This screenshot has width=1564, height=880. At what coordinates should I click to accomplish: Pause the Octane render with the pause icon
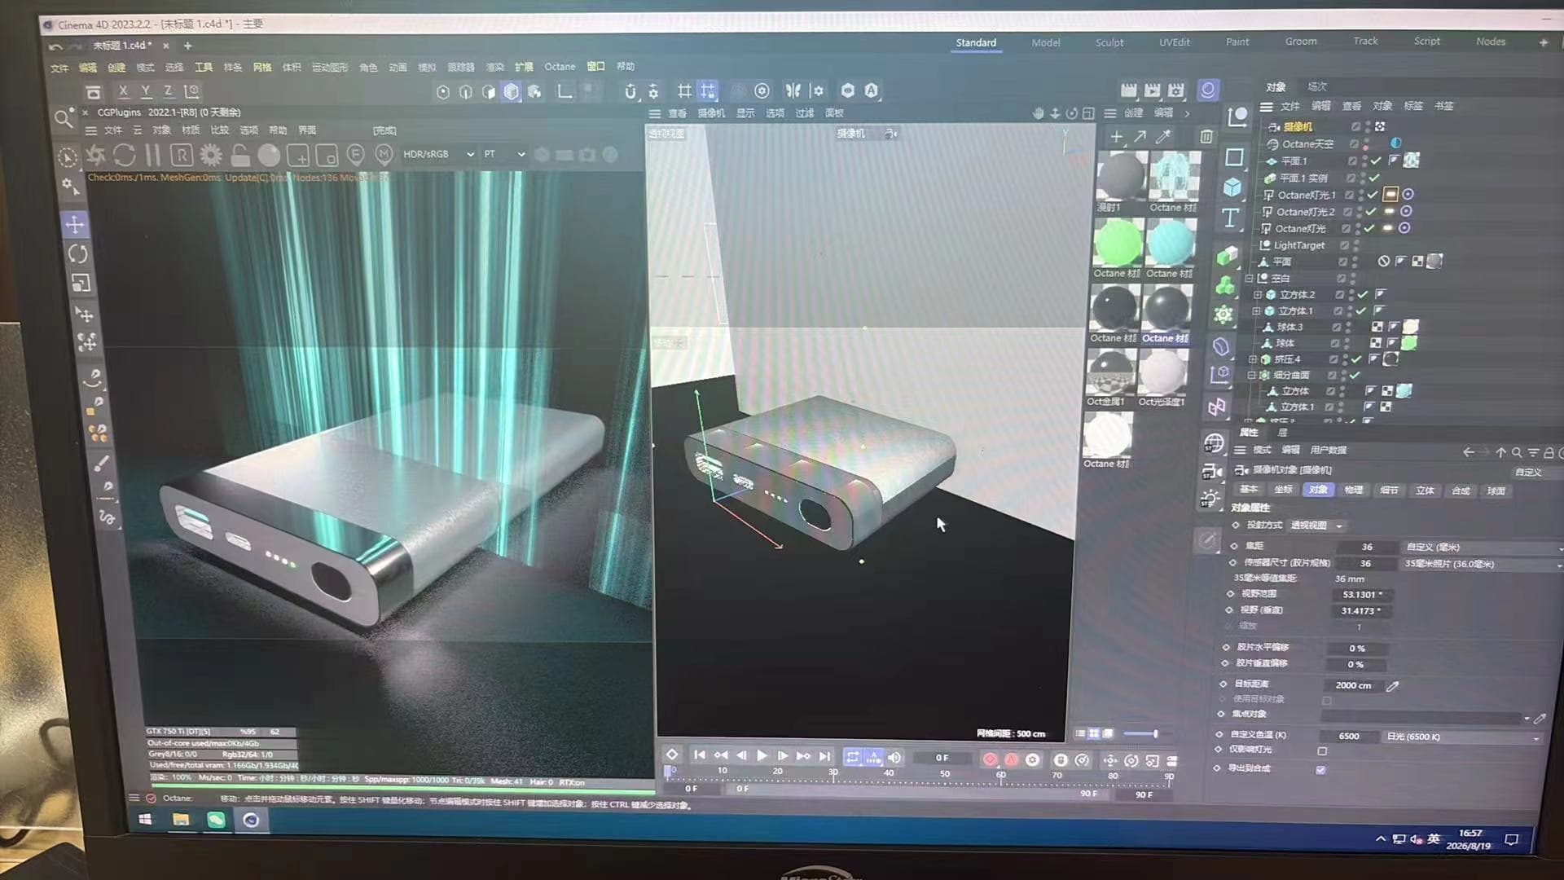[x=153, y=155]
